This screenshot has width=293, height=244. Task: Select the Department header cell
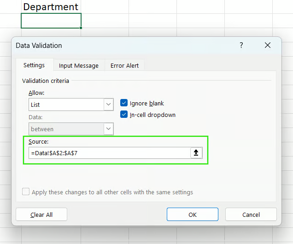tap(51, 7)
